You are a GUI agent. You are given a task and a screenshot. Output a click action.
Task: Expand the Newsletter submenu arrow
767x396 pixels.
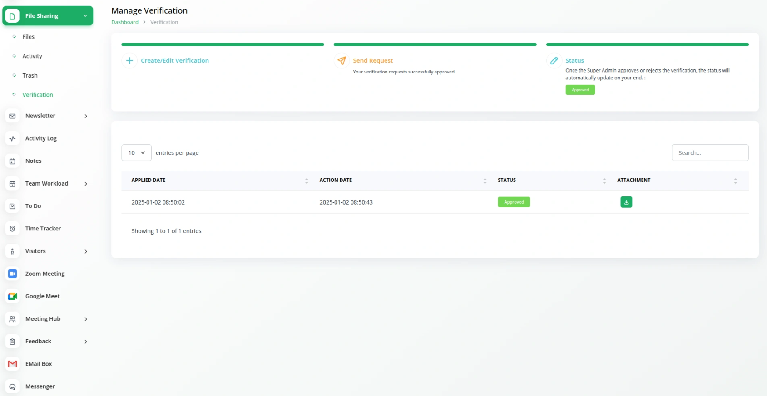tap(86, 116)
